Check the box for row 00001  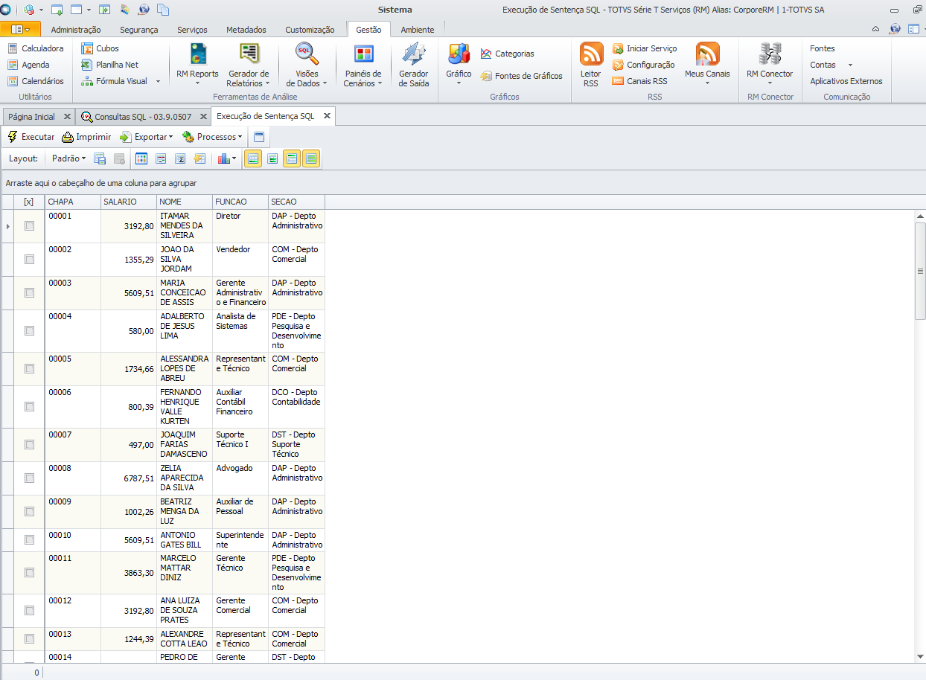tap(30, 226)
